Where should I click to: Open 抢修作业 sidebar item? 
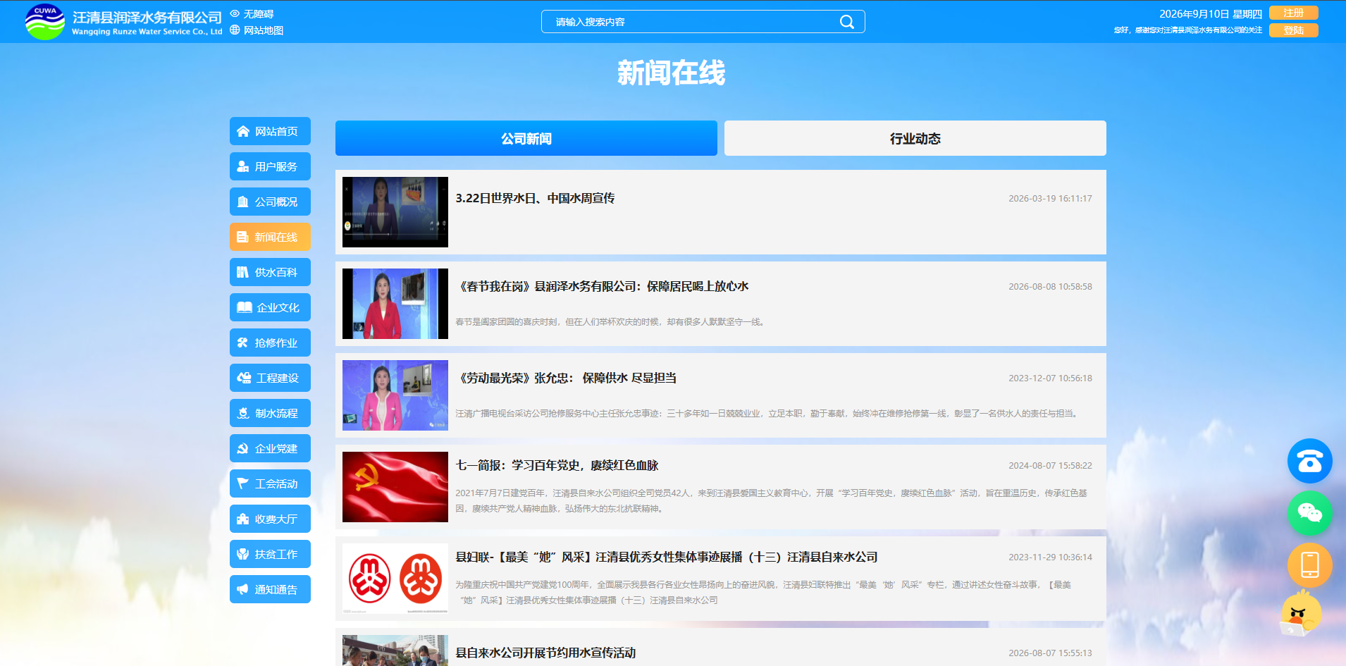tap(270, 343)
